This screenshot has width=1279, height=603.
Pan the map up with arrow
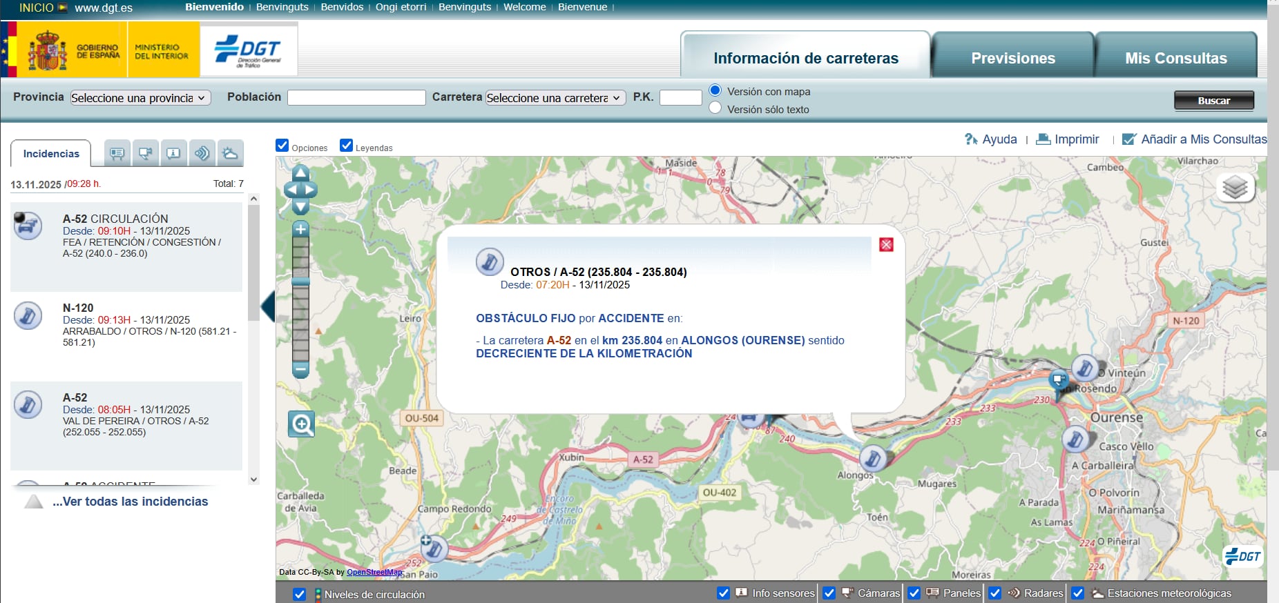pos(300,172)
